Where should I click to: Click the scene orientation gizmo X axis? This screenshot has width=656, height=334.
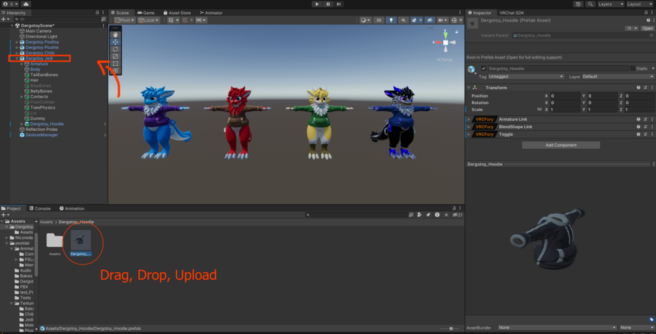pyautogui.click(x=438, y=42)
